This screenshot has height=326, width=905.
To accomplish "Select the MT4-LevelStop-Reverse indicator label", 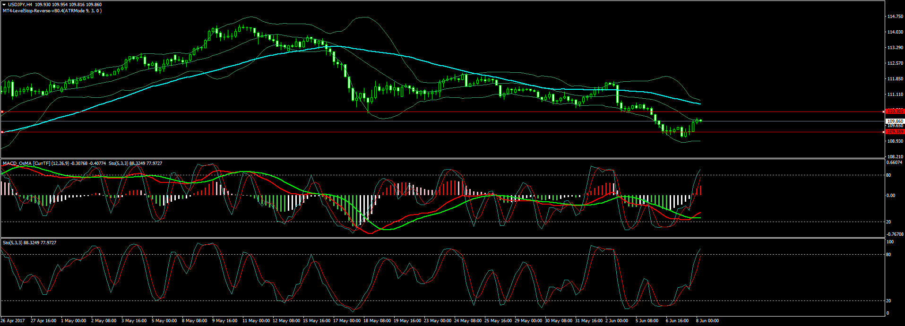I will (52, 11).
